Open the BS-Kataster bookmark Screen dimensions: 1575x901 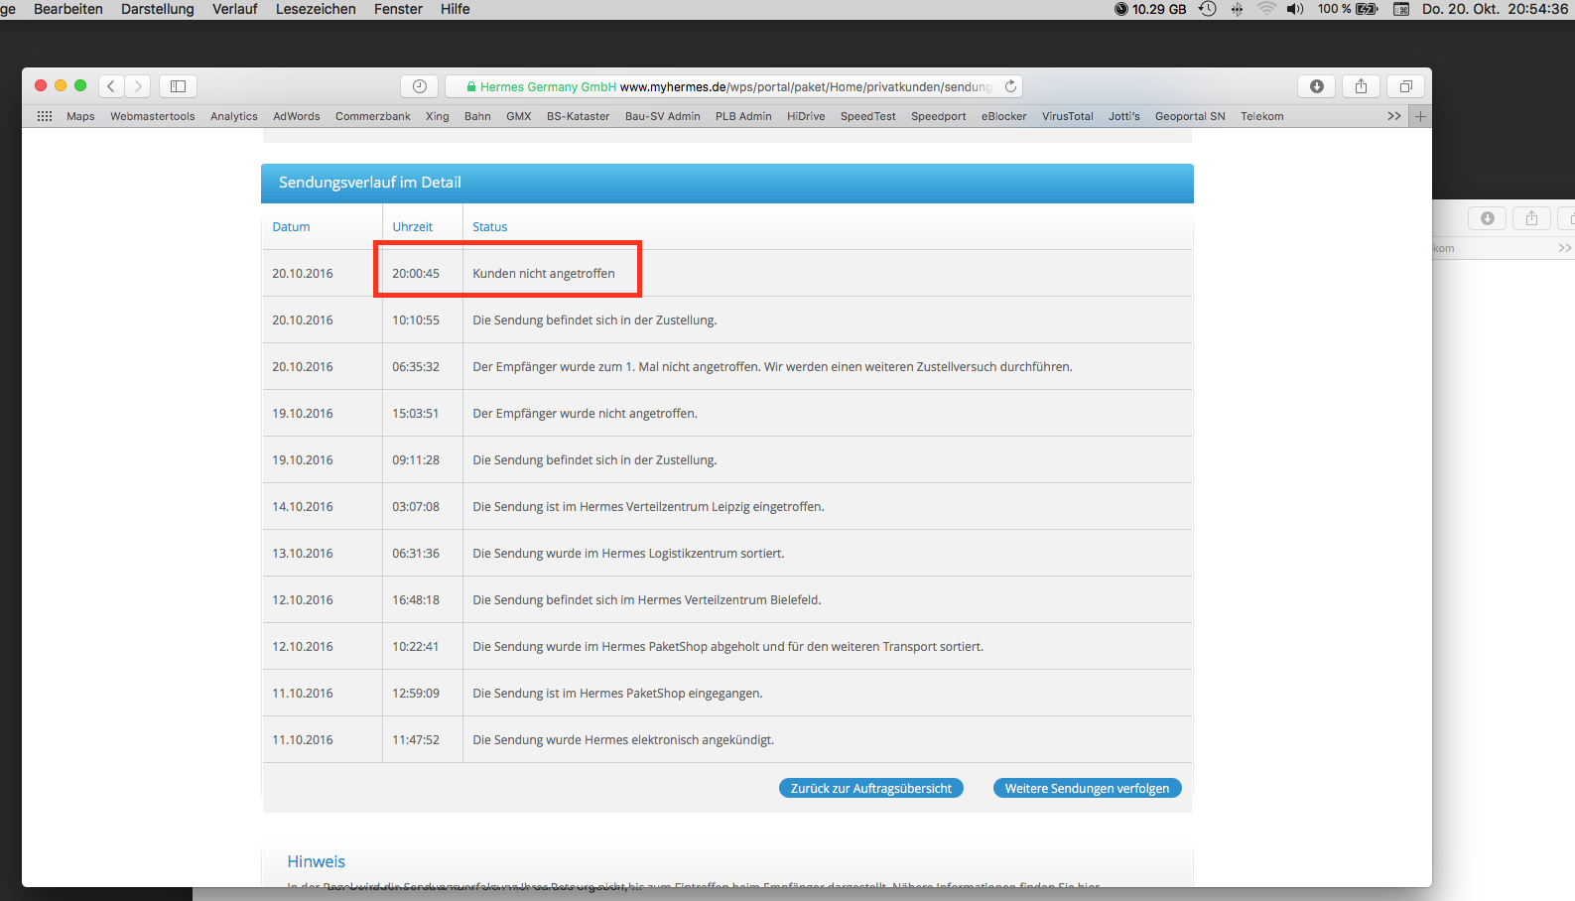click(579, 116)
